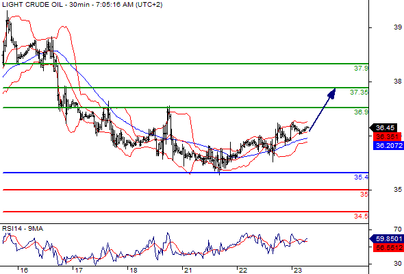This screenshot has height=274, width=404.
Task: Click the RSI axis label 70
Action: 398,229
